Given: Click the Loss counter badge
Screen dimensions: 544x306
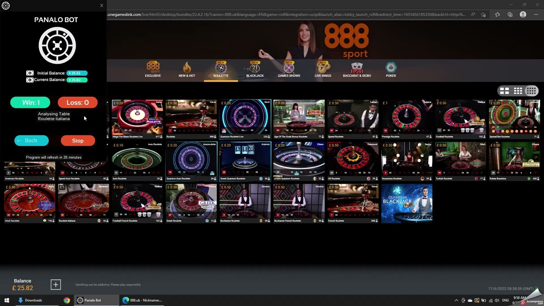Looking at the screenshot, I should [77, 102].
